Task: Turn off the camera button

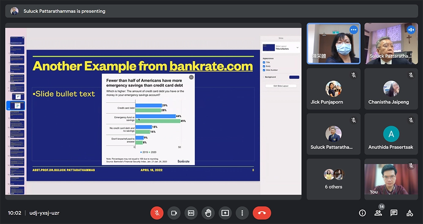Action: tap(174, 213)
